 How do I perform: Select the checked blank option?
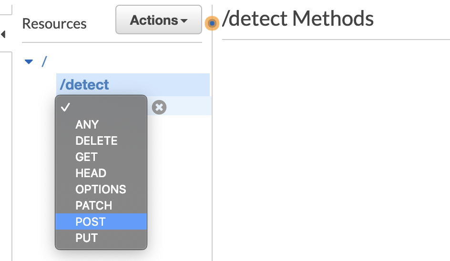click(101, 108)
